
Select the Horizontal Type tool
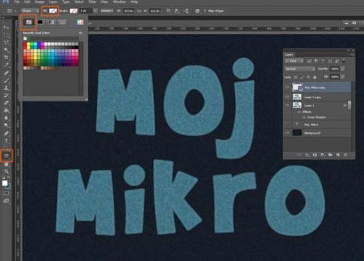(x=6, y=141)
